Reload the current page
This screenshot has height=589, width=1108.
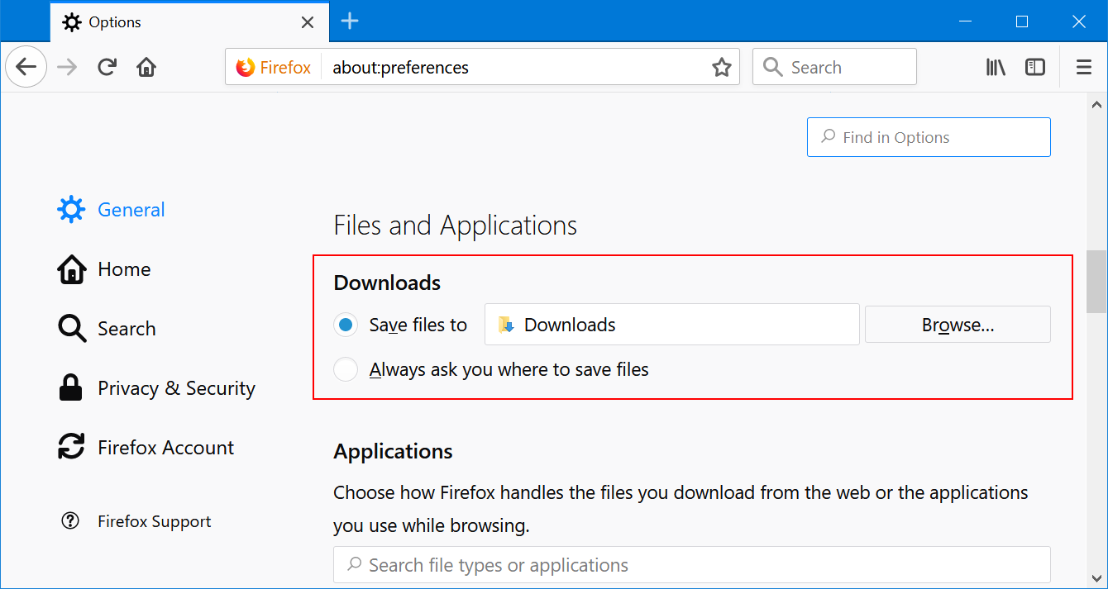click(107, 67)
